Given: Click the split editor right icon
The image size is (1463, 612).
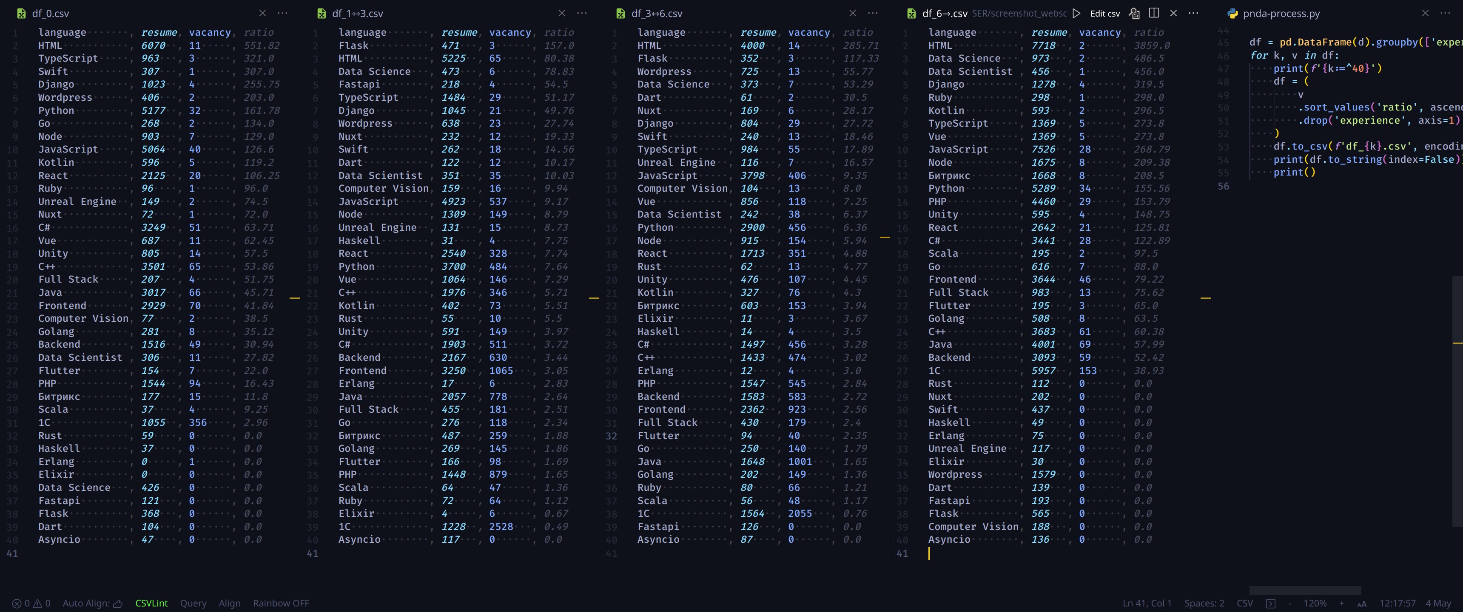Looking at the screenshot, I should point(1153,13).
